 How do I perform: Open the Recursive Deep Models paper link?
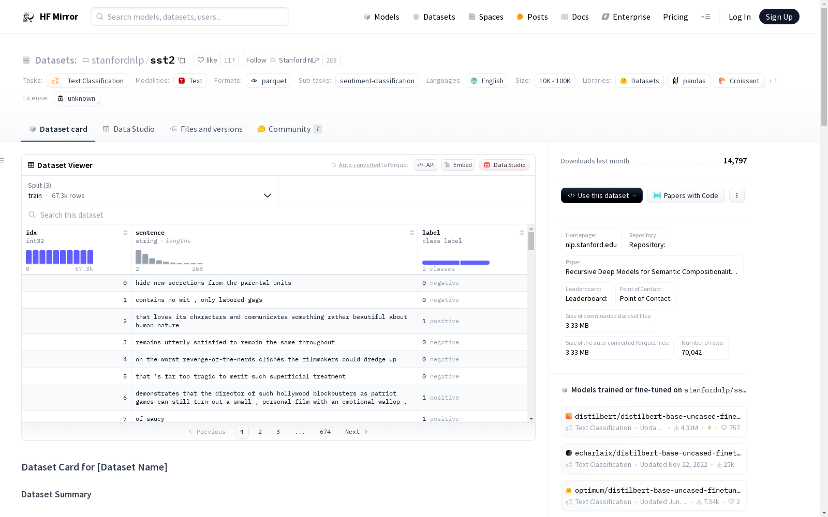[x=652, y=267]
